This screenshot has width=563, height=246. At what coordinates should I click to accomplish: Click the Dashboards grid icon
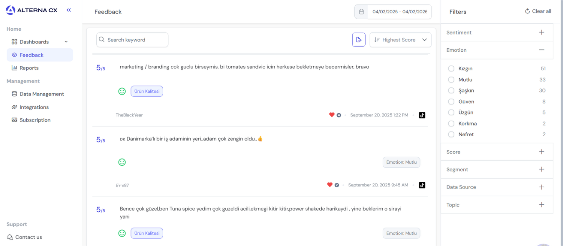pyautogui.click(x=14, y=42)
